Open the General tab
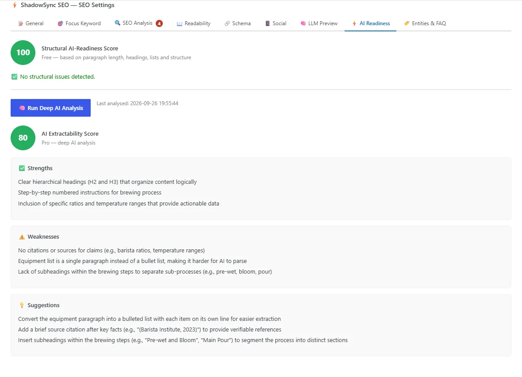The image size is (522, 377). (x=31, y=23)
